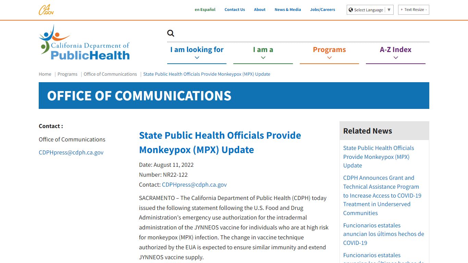Email CDPHpress link in article Contact line
Image resolution: width=468 pixels, height=263 pixels.
(194, 185)
